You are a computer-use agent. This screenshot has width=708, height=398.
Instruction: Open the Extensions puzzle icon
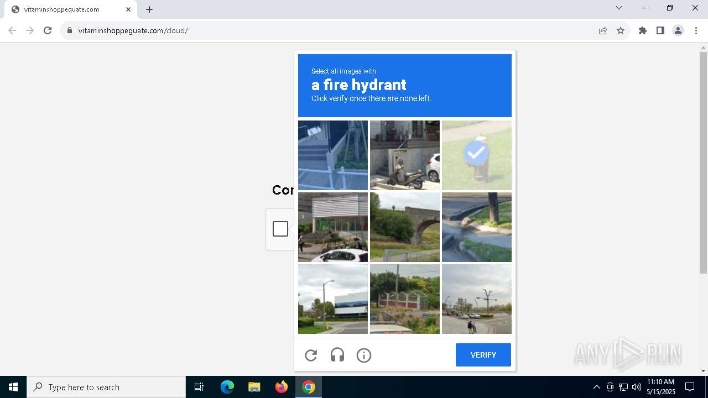tap(643, 30)
